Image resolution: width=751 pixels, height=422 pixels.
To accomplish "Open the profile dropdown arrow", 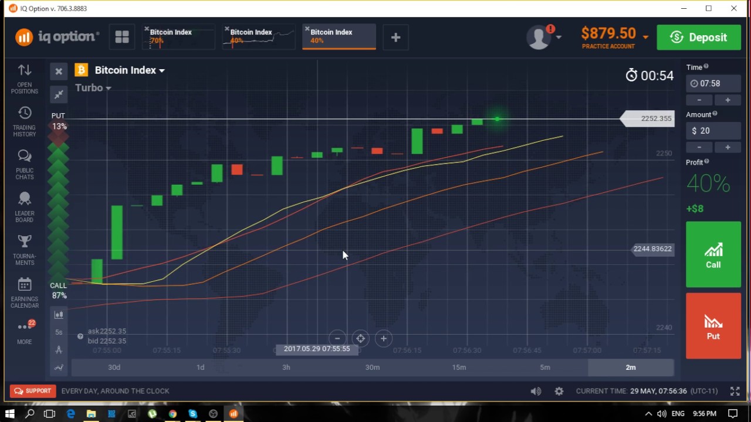I will click(559, 37).
